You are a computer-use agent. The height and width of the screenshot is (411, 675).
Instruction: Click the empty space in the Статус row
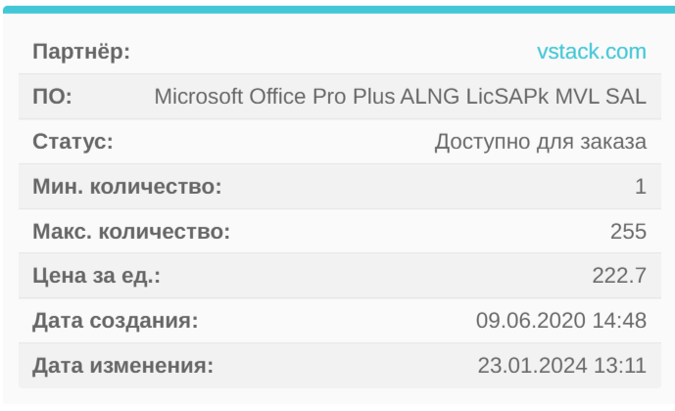(x=274, y=142)
